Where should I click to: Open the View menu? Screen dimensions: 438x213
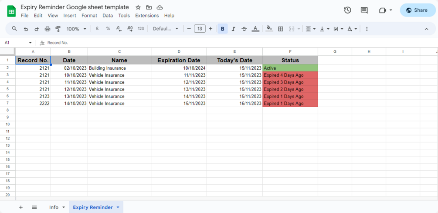click(x=53, y=16)
